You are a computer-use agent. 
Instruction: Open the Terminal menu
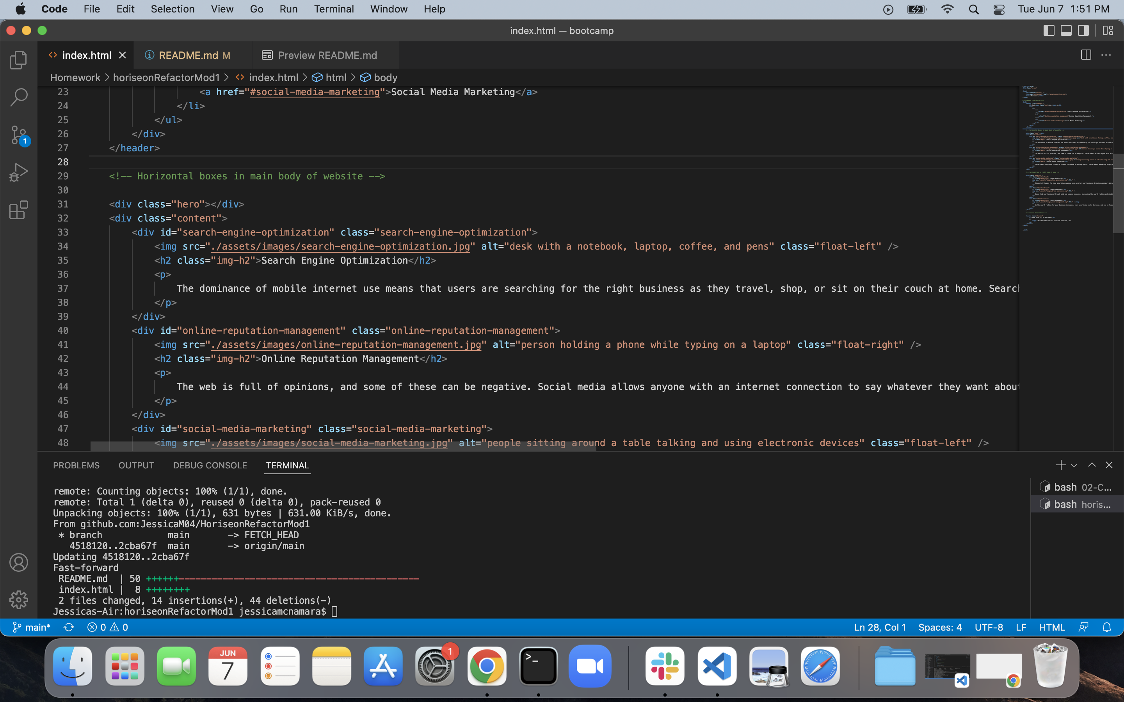[x=334, y=9]
